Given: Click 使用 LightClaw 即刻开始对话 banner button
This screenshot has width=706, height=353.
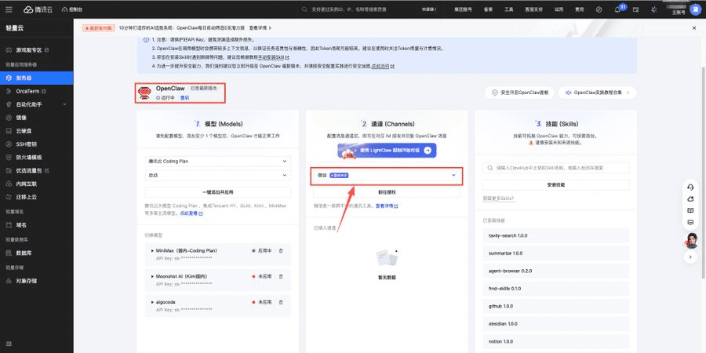Looking at the screenshot, I should [x=387, y=151].
